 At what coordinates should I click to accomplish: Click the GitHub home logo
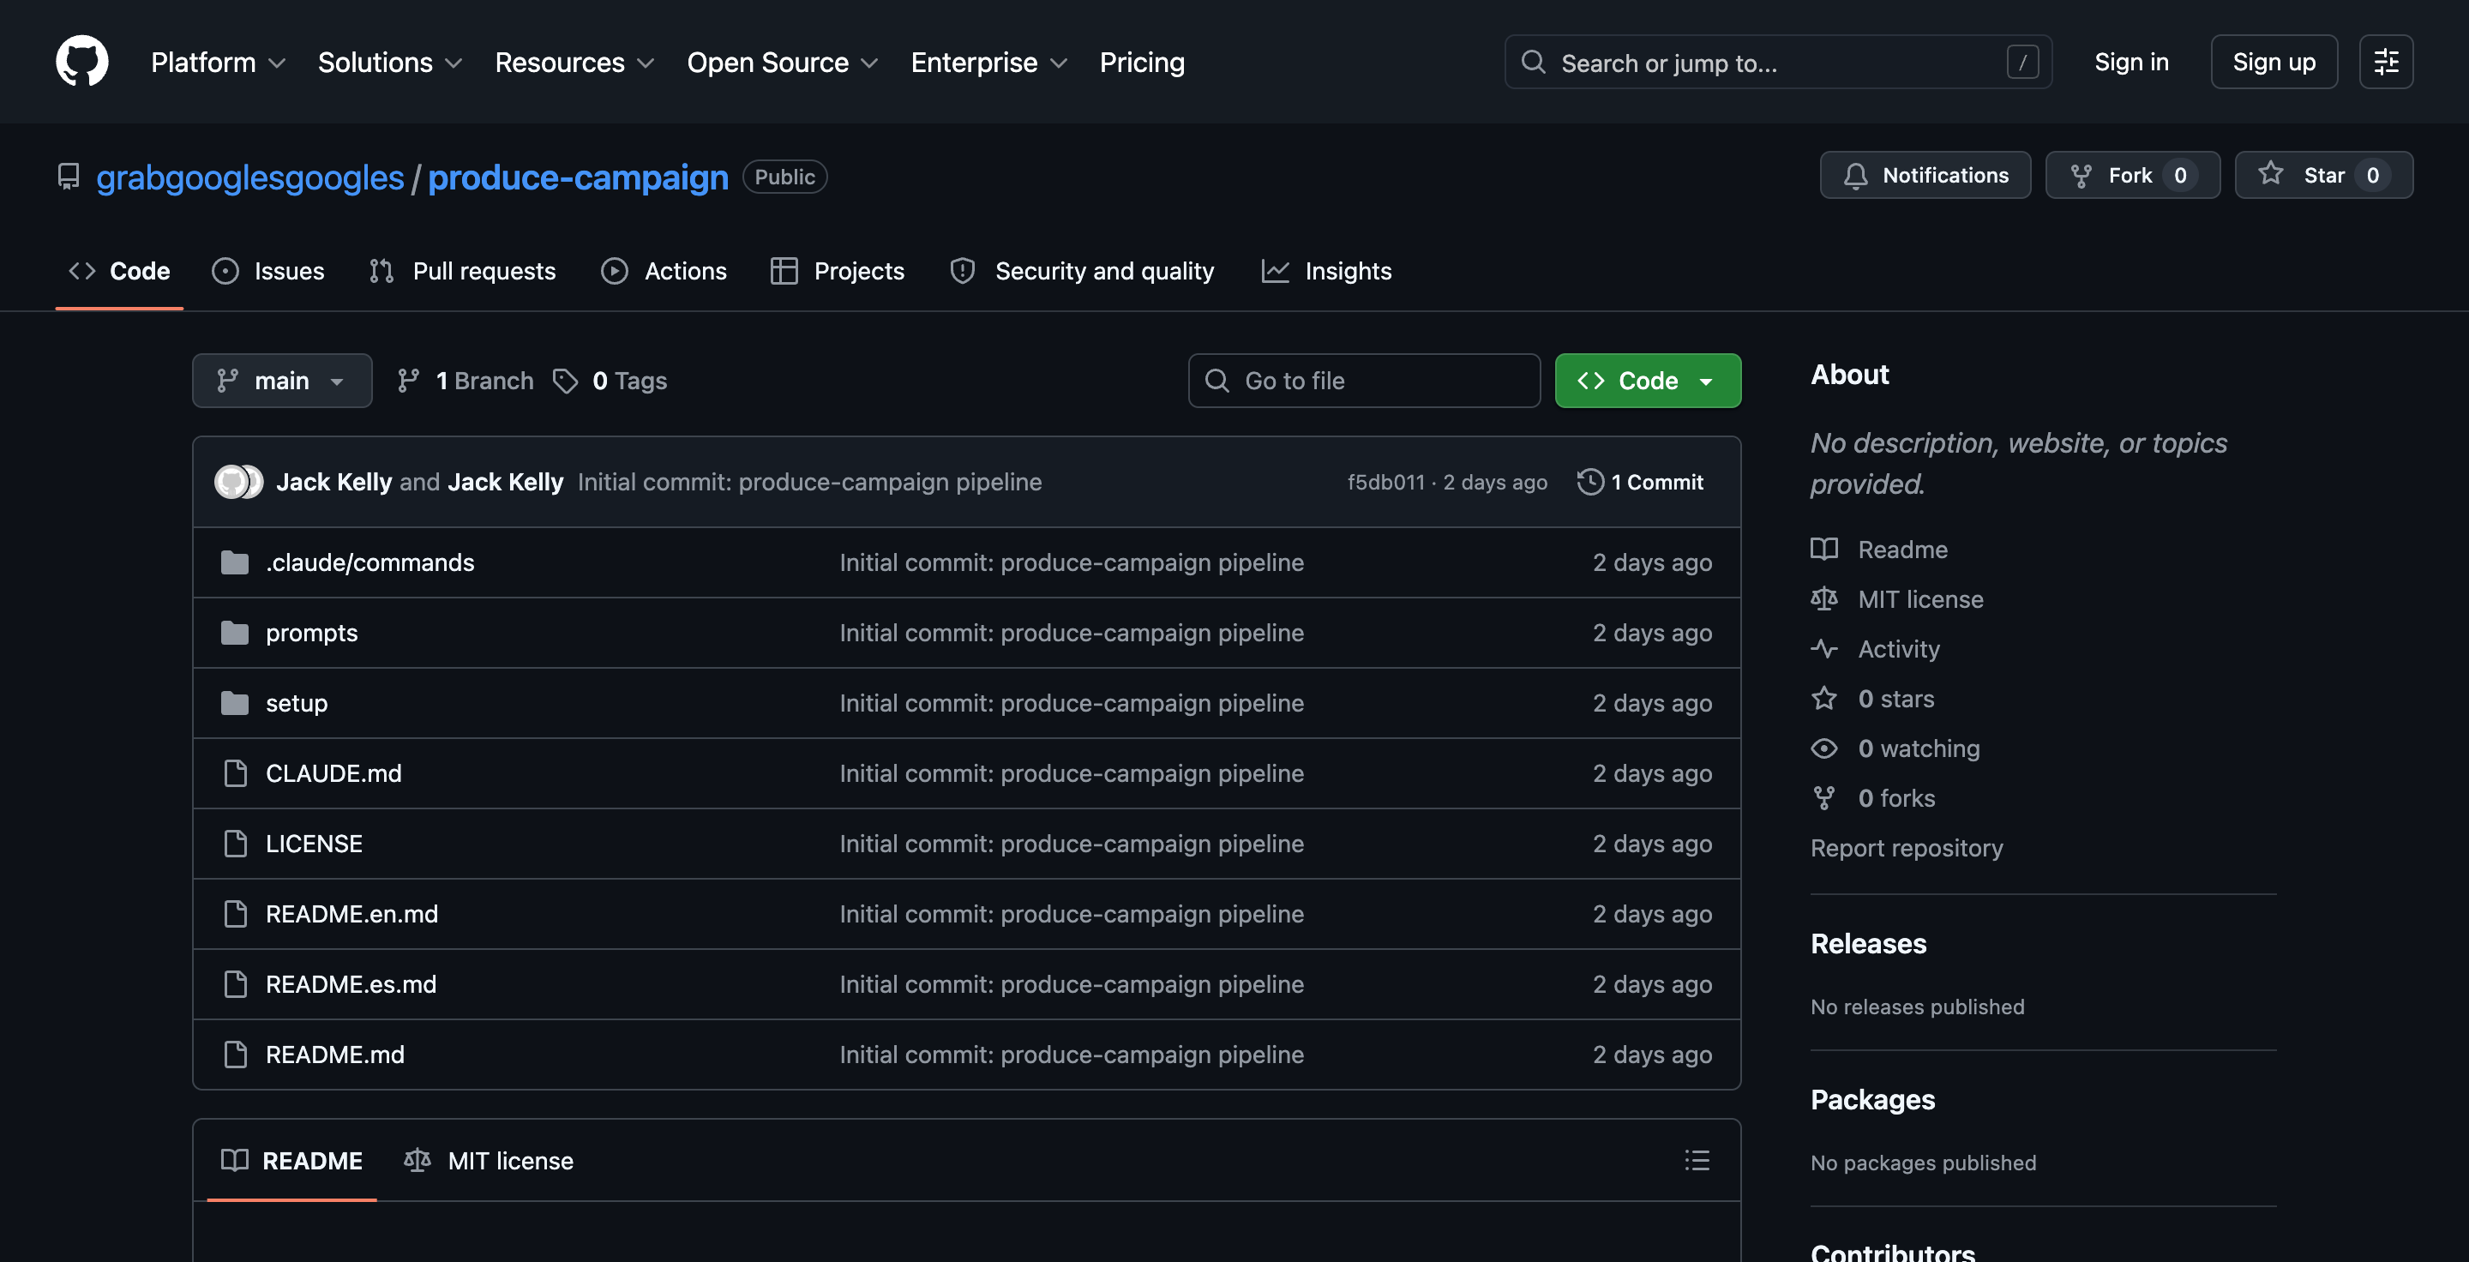82,62
